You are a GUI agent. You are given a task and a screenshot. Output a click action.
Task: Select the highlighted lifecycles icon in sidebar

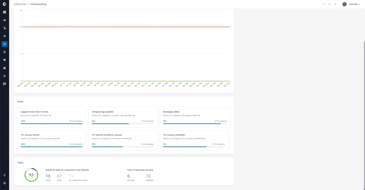tap(4, 44)
